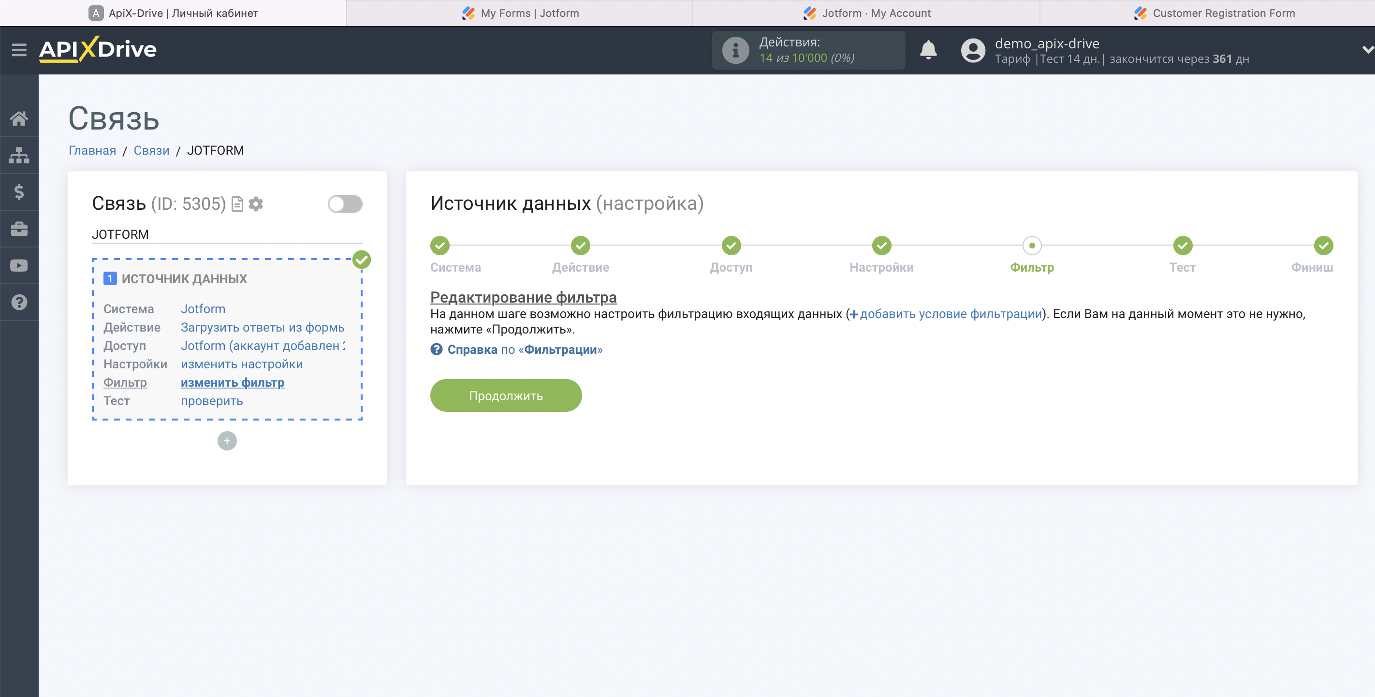The width and height of the screenshot is (1375, 697).
Task: Click the green checkmark on data source block
Action: point(361,260)
